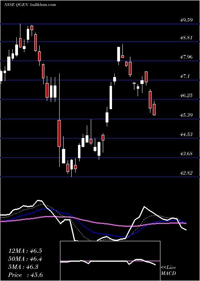Click the <<Live MACD label
The height and width of the screenshot is (281, 200).
168,271
